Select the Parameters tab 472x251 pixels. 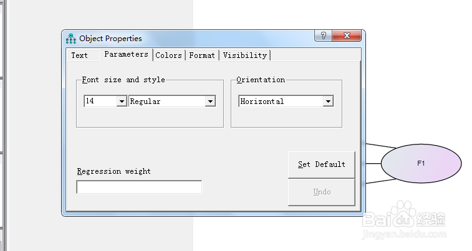coord(127,54)
